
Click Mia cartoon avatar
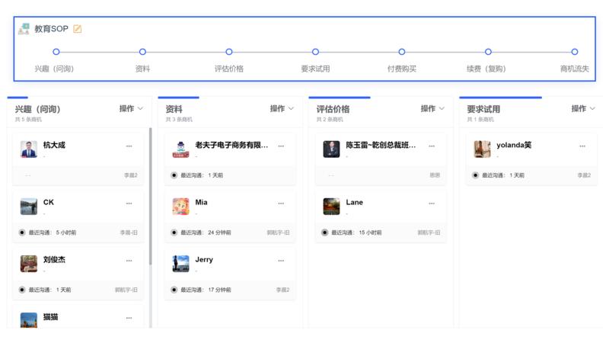[180, 207]
